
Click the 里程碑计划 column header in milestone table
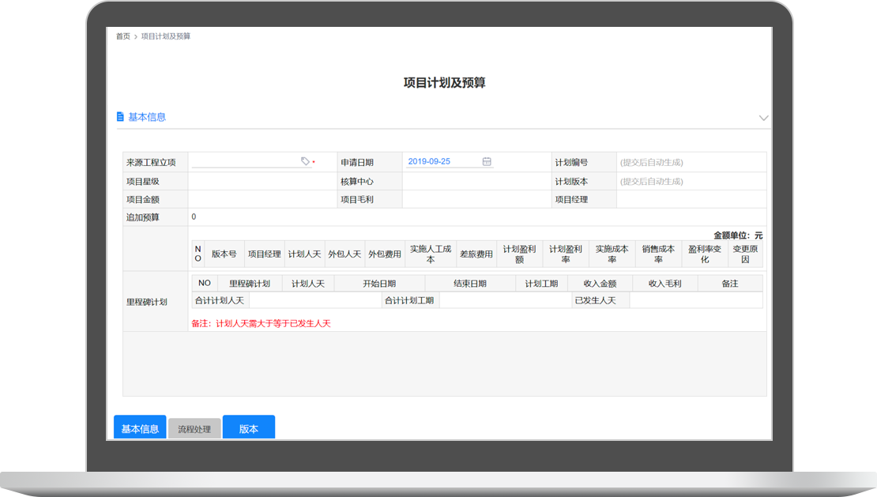(249, 284)
